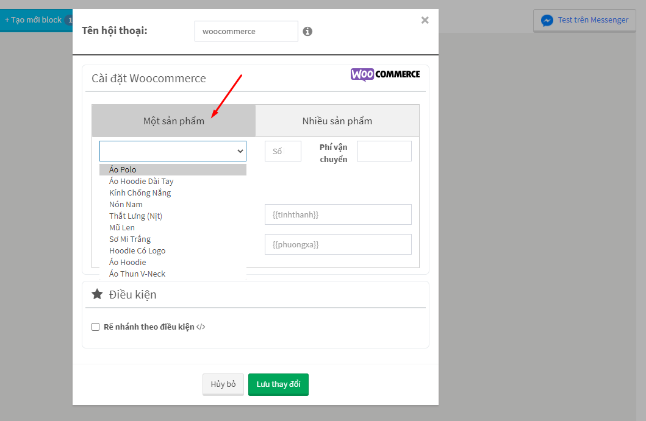This screenshot has width=646, height=421.
Task: Select Sơ Mi Trắng option
Action: pos(173,239)
